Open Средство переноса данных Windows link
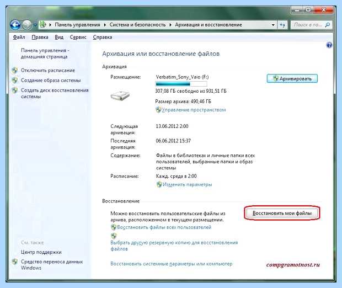The width and height of the screenshot is (342, 288). (x=52, y=265)
